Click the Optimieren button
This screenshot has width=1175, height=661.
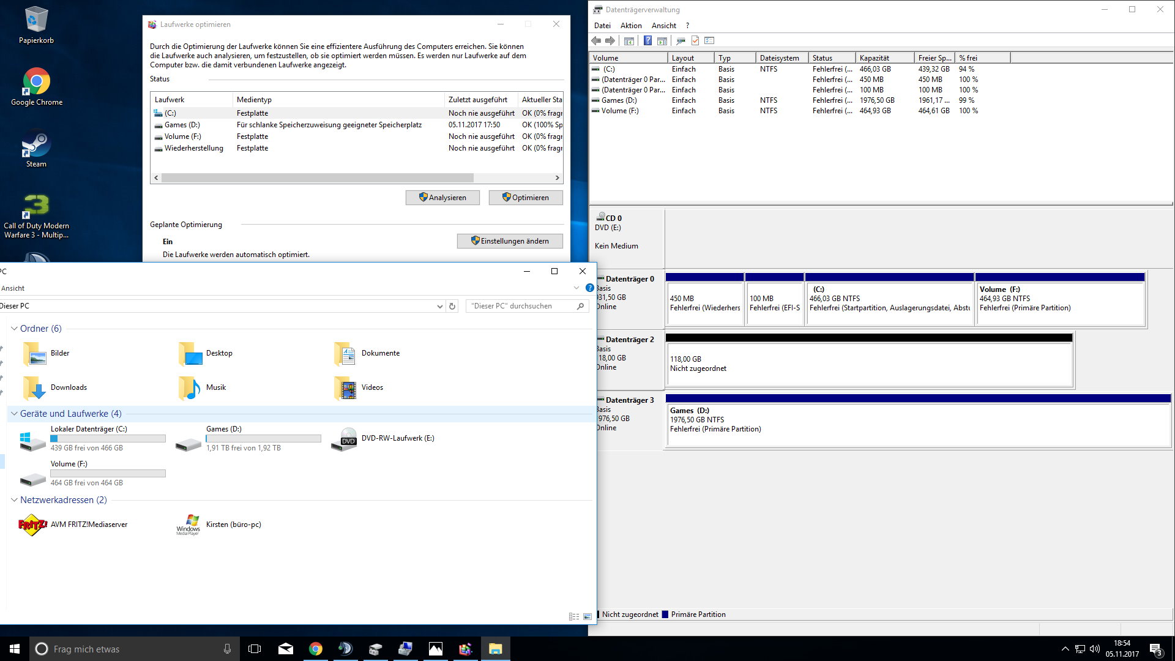526,198
